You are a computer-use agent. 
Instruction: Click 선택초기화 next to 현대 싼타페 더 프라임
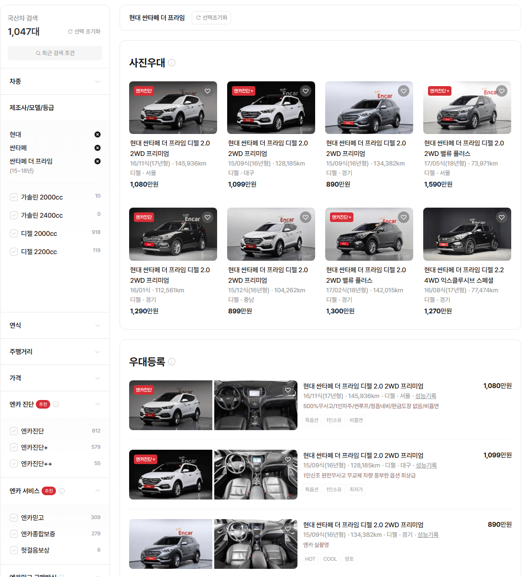[211, 18]
